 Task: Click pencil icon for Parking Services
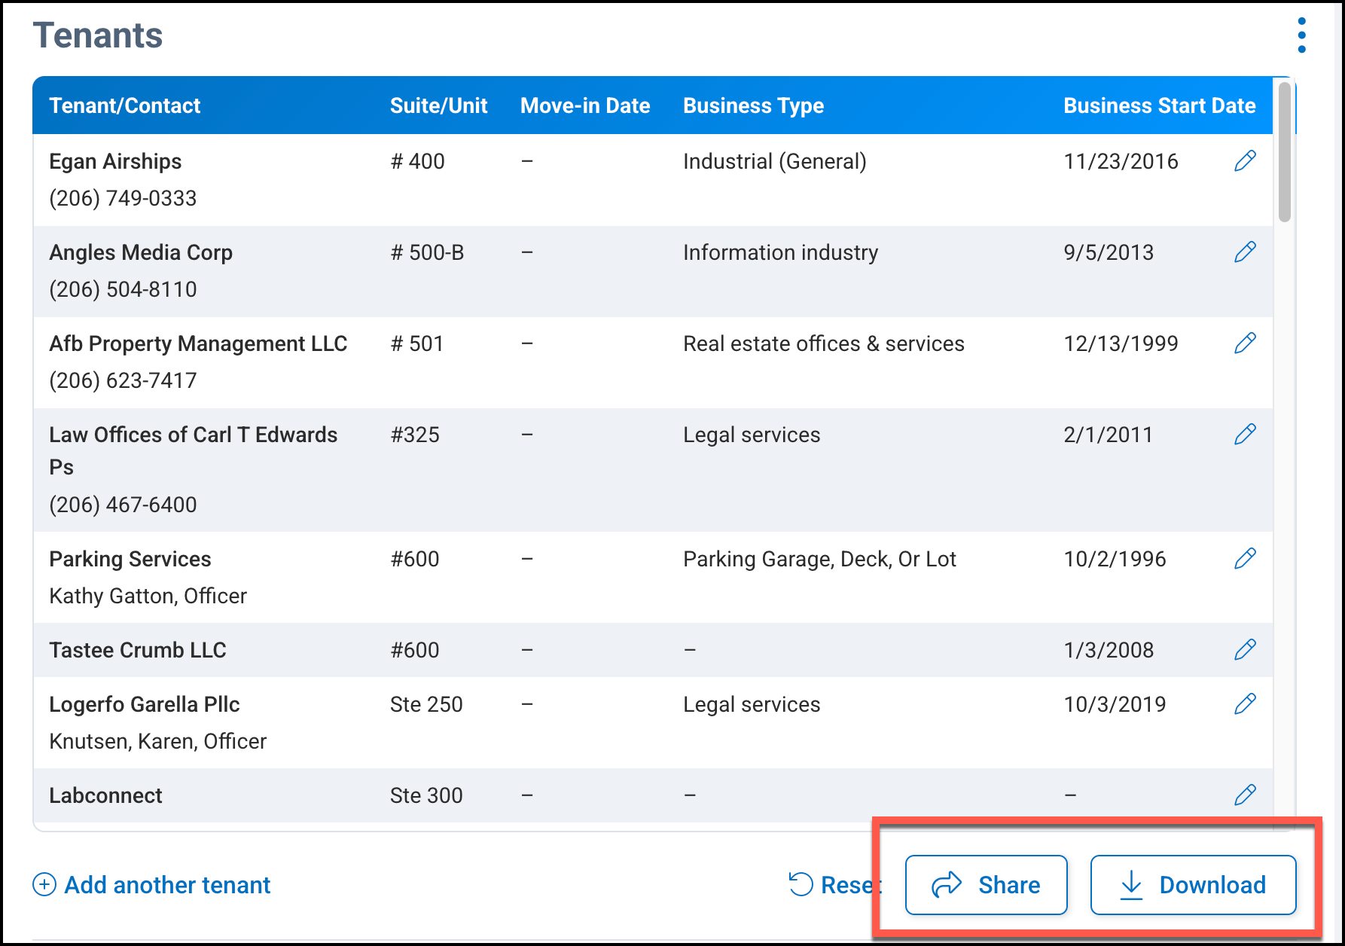coord(1245,558)
